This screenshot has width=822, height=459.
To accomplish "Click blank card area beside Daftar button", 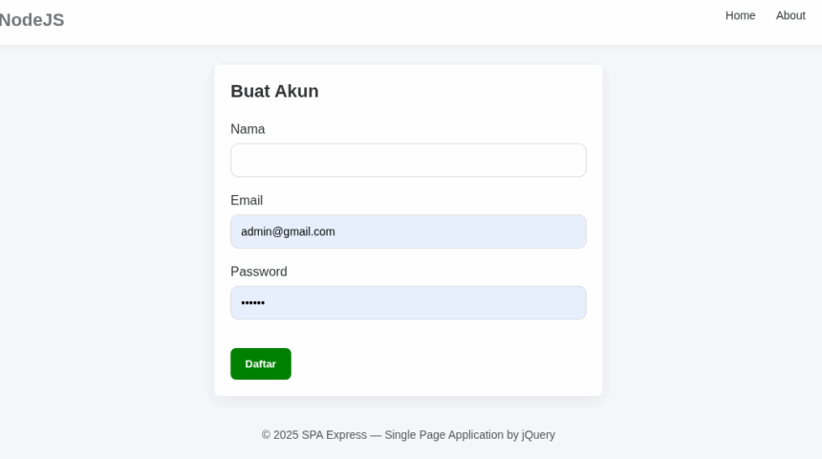I will pos(440,363).
